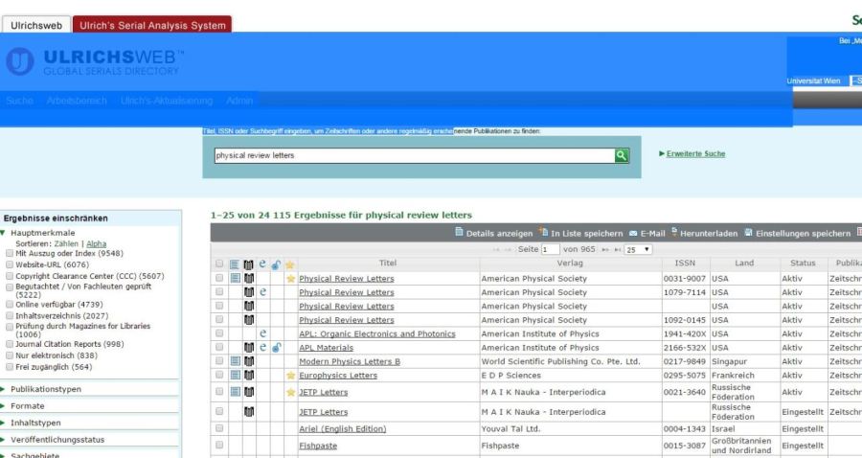This screenshot has height=458, width=862.
Task: Tick the checkbox for the Europhysics Letters row
Action: [219, 376]
